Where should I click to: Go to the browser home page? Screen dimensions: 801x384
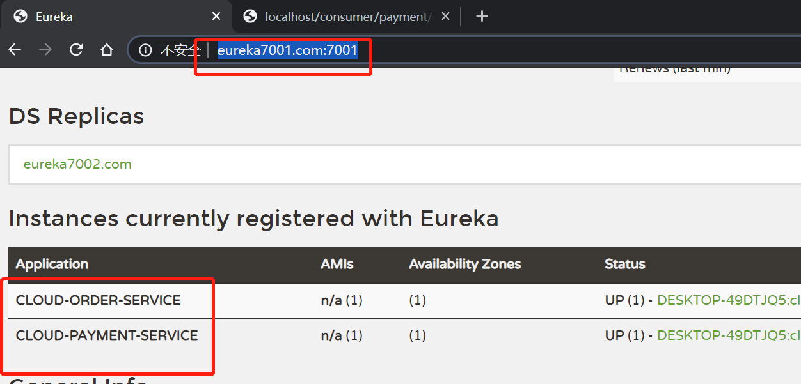[x=107, y=50]
